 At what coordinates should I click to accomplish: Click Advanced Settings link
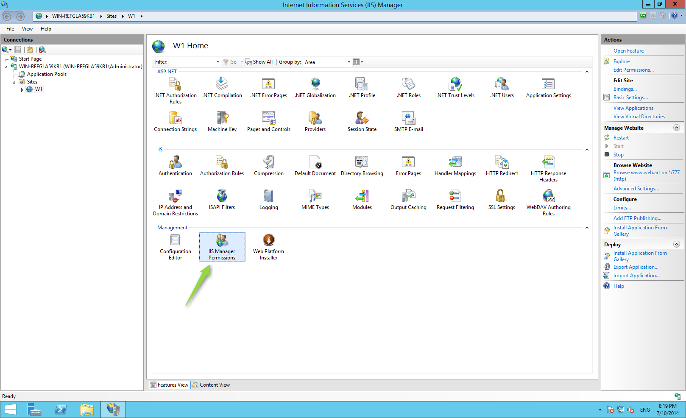[636, 189]
